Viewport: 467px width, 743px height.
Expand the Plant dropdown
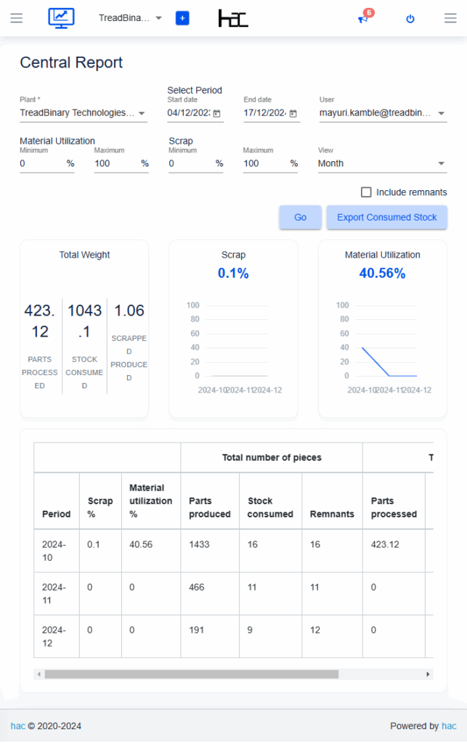pyautogui.click(x=142, y=113)
